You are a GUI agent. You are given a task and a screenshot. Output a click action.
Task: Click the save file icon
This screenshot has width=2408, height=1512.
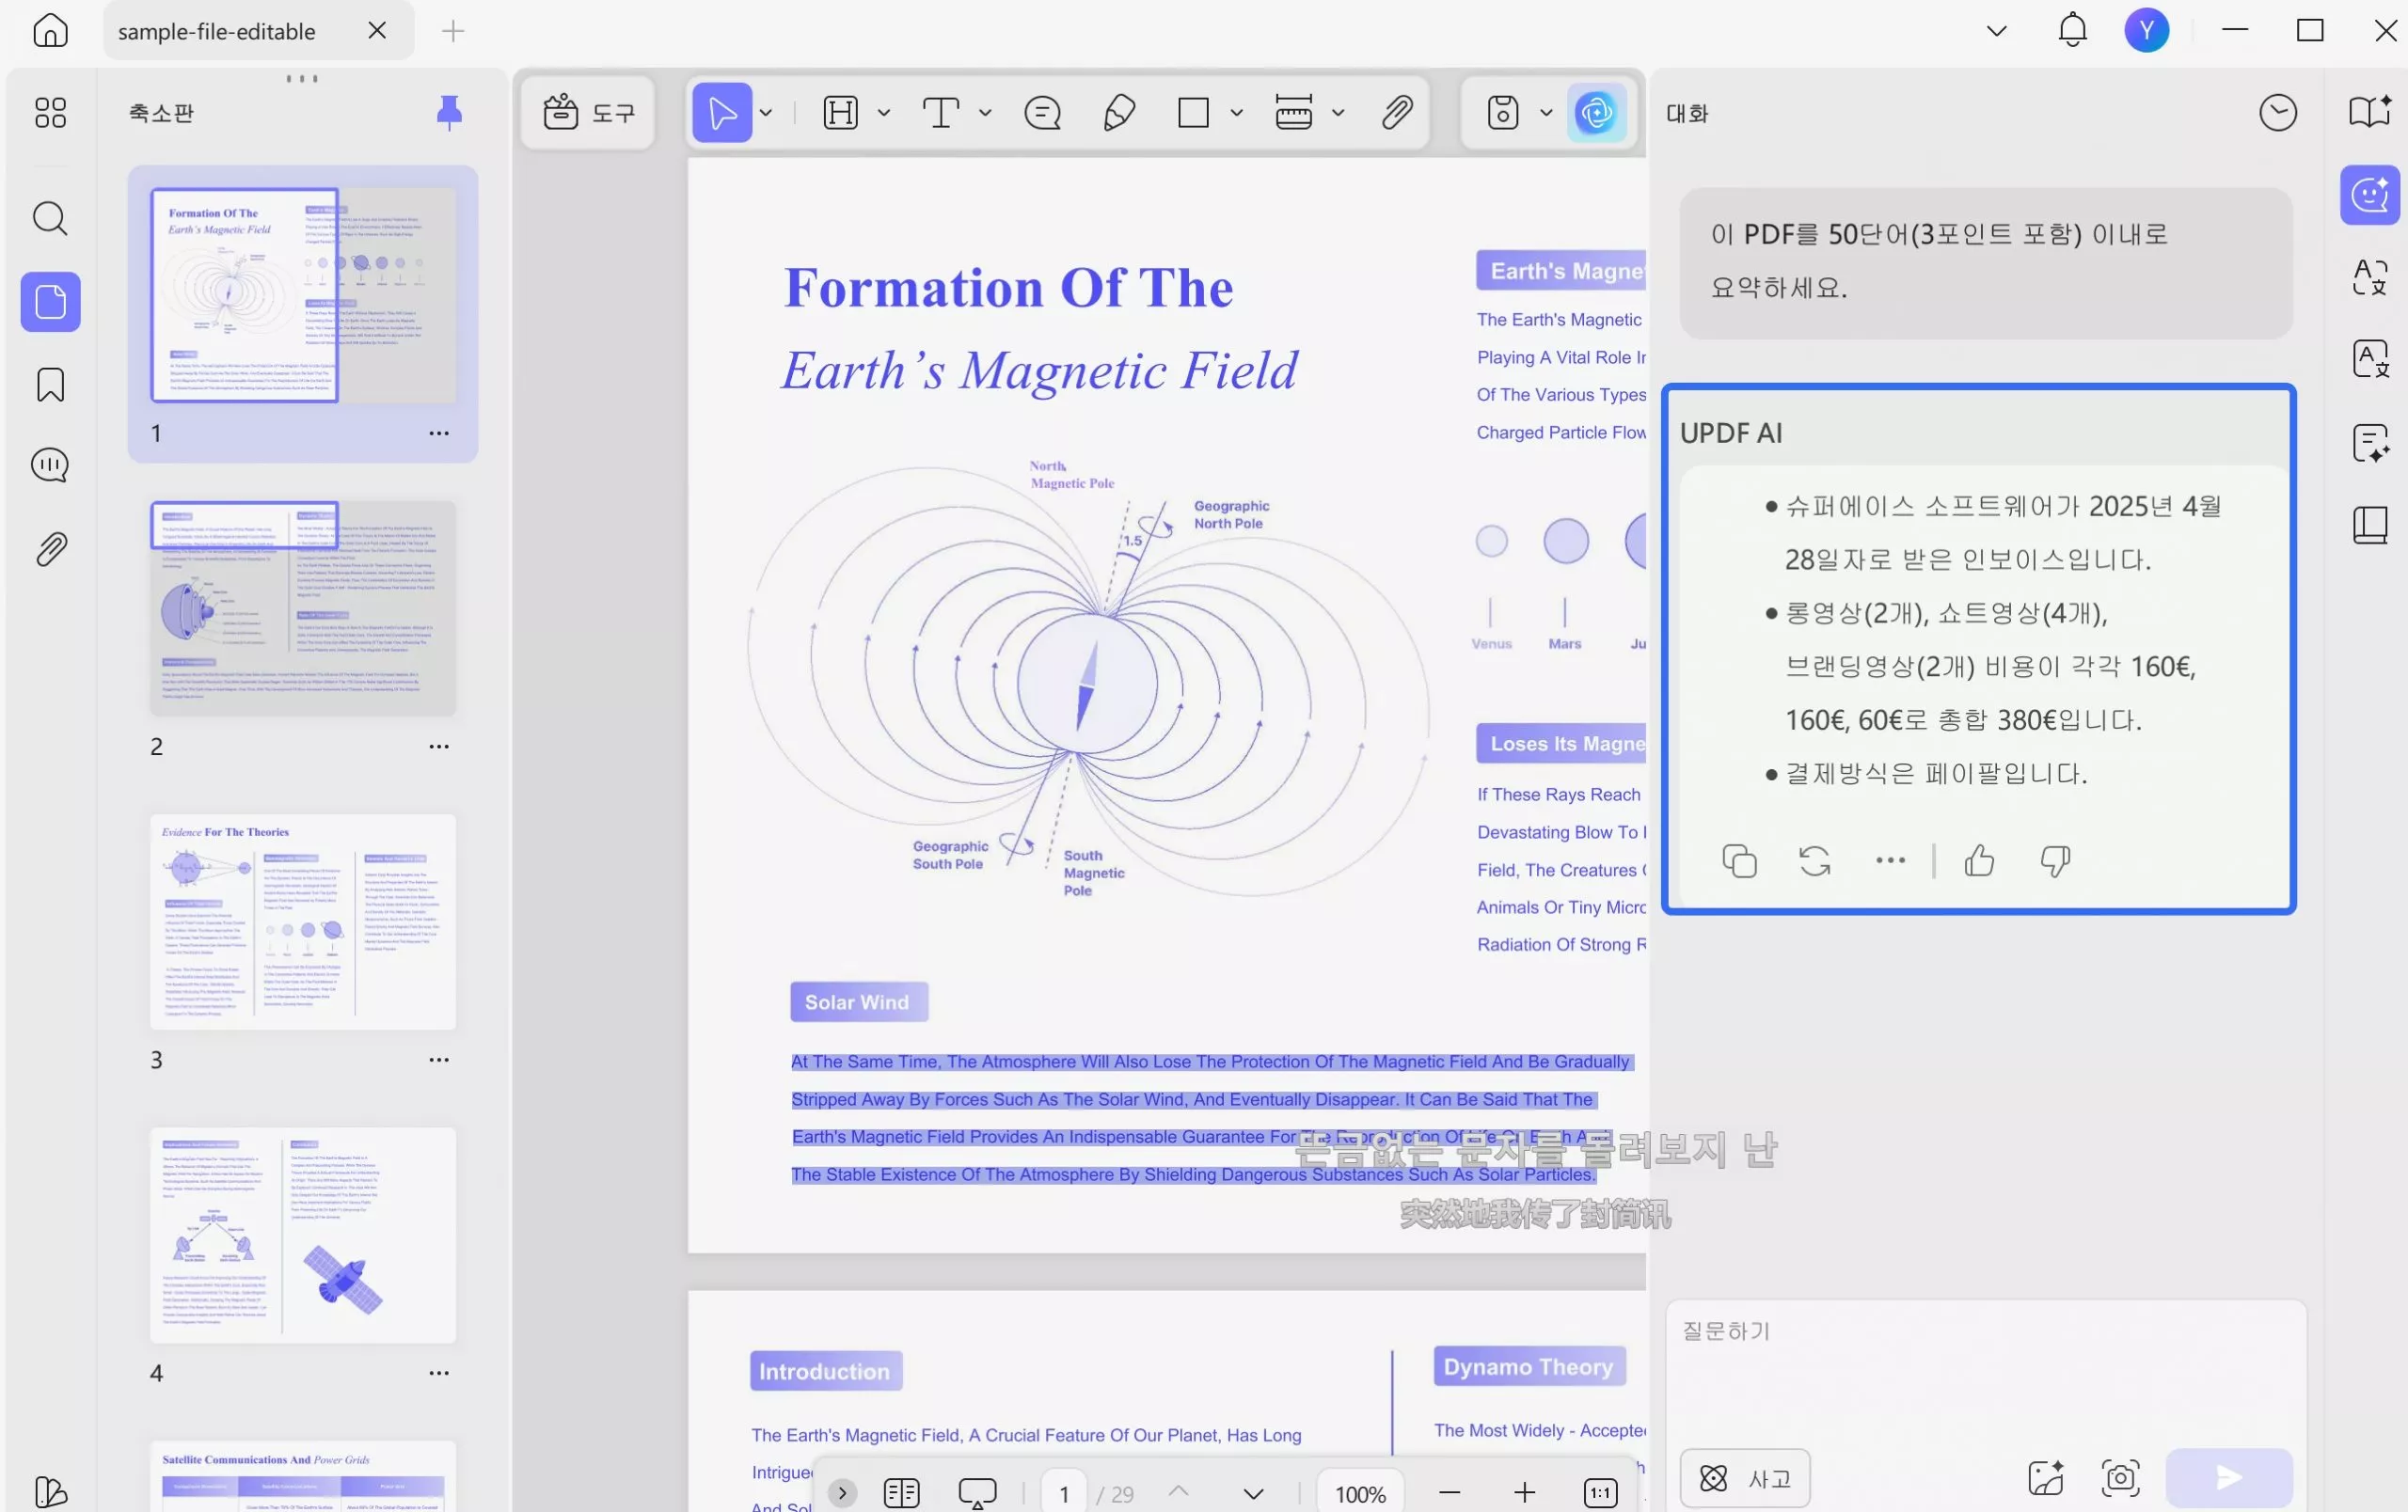tap(1502, 112)
